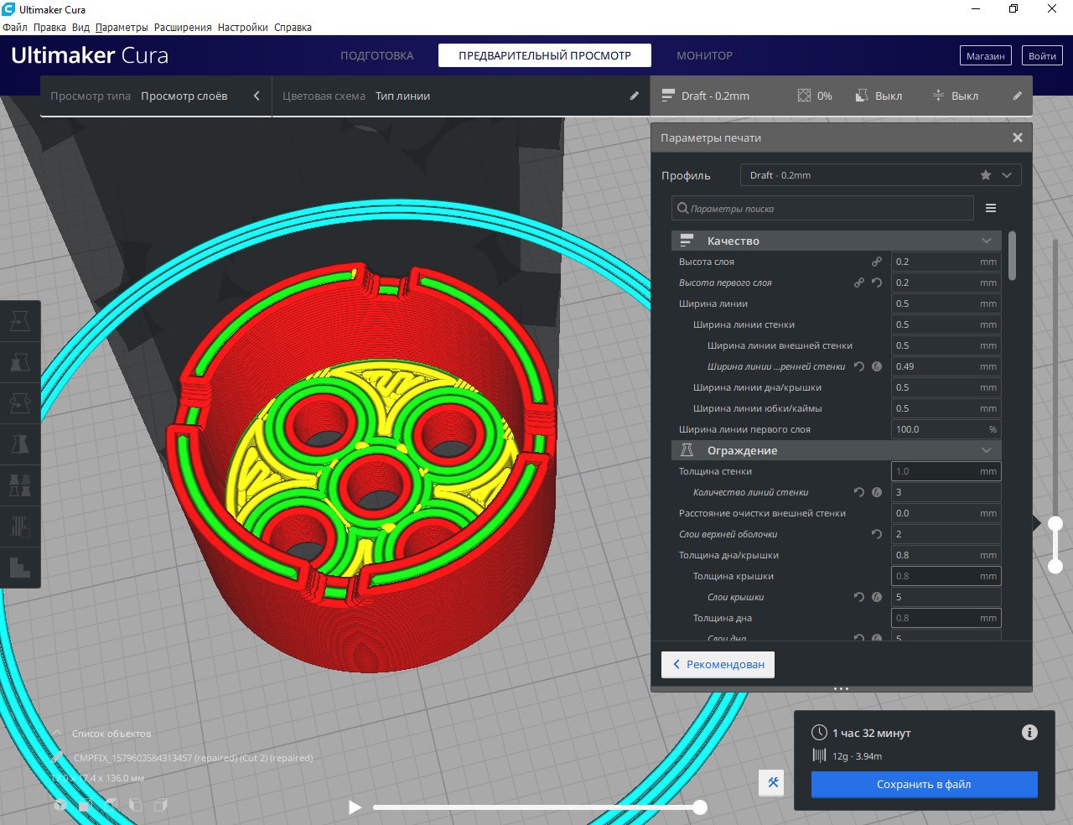The image size is (1073, 825).
Task: Switch to right view cube icon
Action: tap(160, 806)
